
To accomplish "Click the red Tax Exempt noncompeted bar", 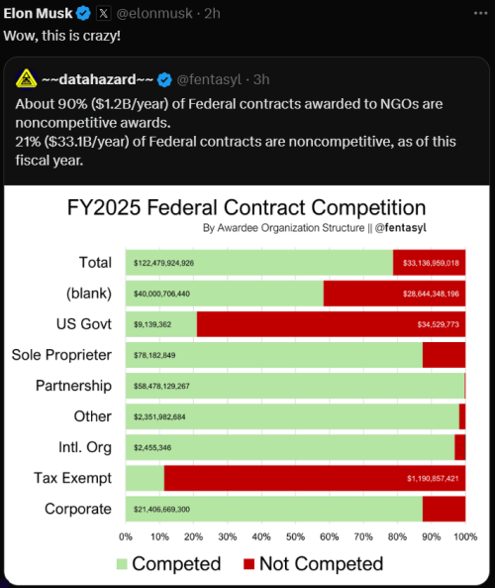I will point(315,478).
